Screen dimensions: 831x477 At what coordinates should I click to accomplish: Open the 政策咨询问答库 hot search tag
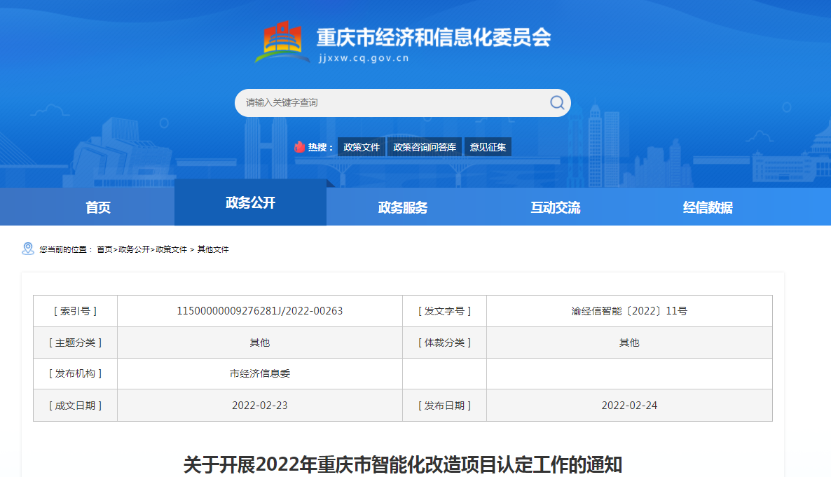(x=425, y=147)
